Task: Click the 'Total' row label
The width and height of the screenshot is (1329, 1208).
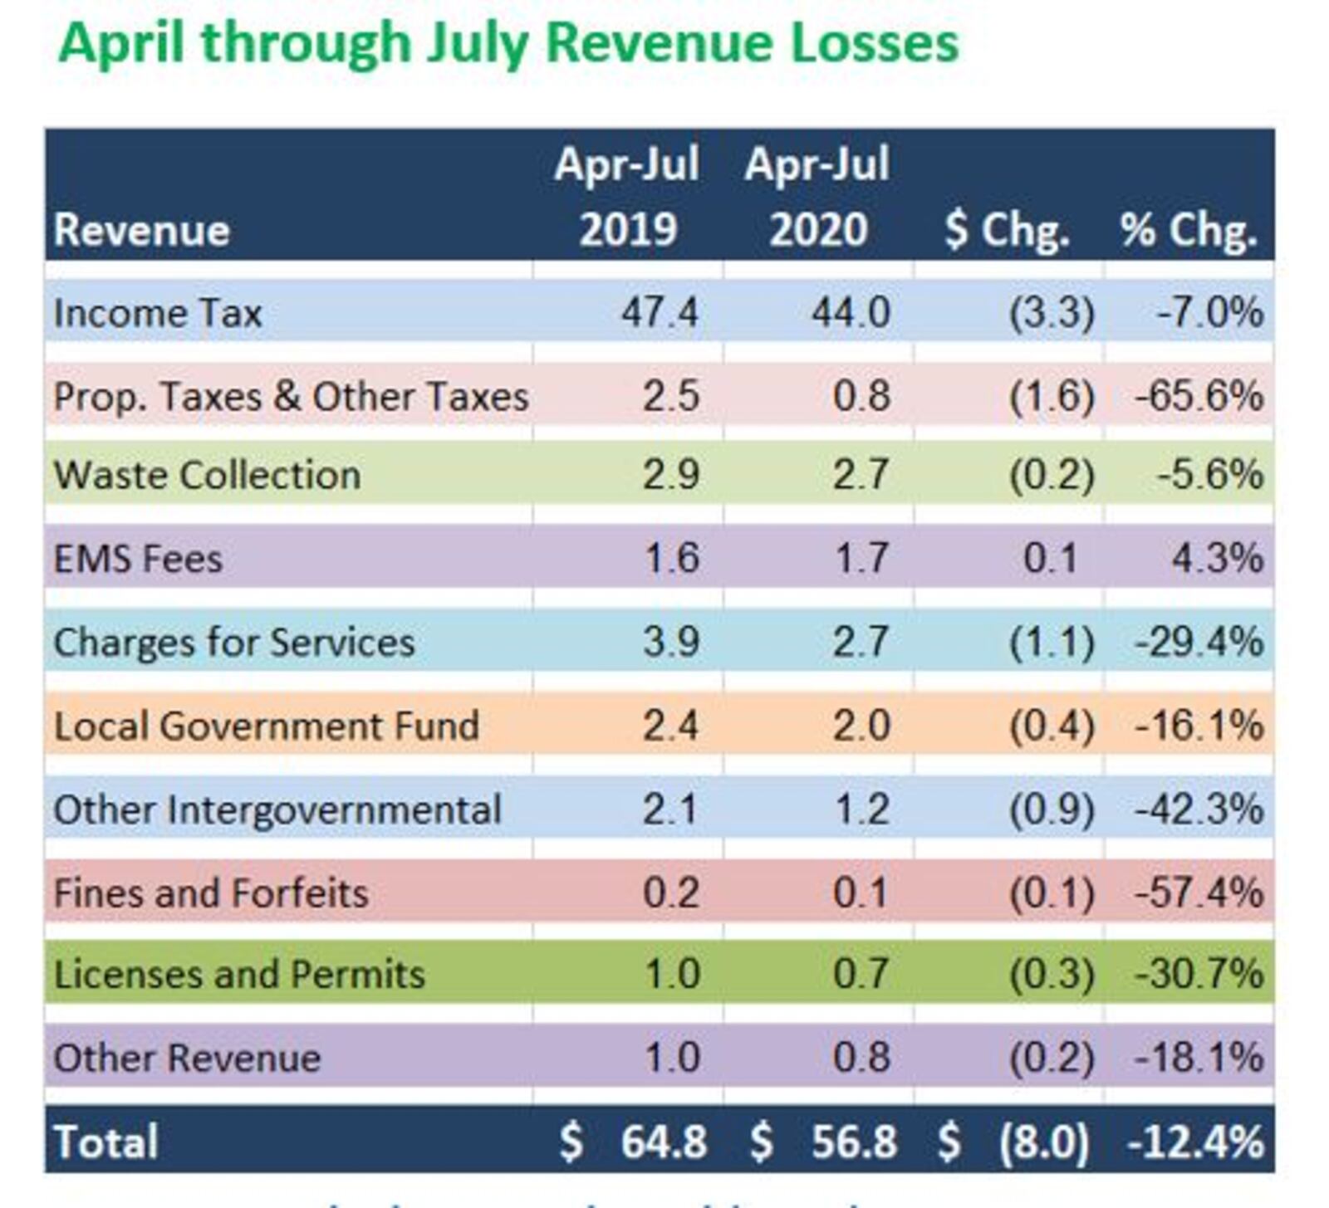Action: [x=105, y=1142]
